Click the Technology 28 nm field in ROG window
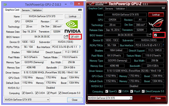 [112, 25]
